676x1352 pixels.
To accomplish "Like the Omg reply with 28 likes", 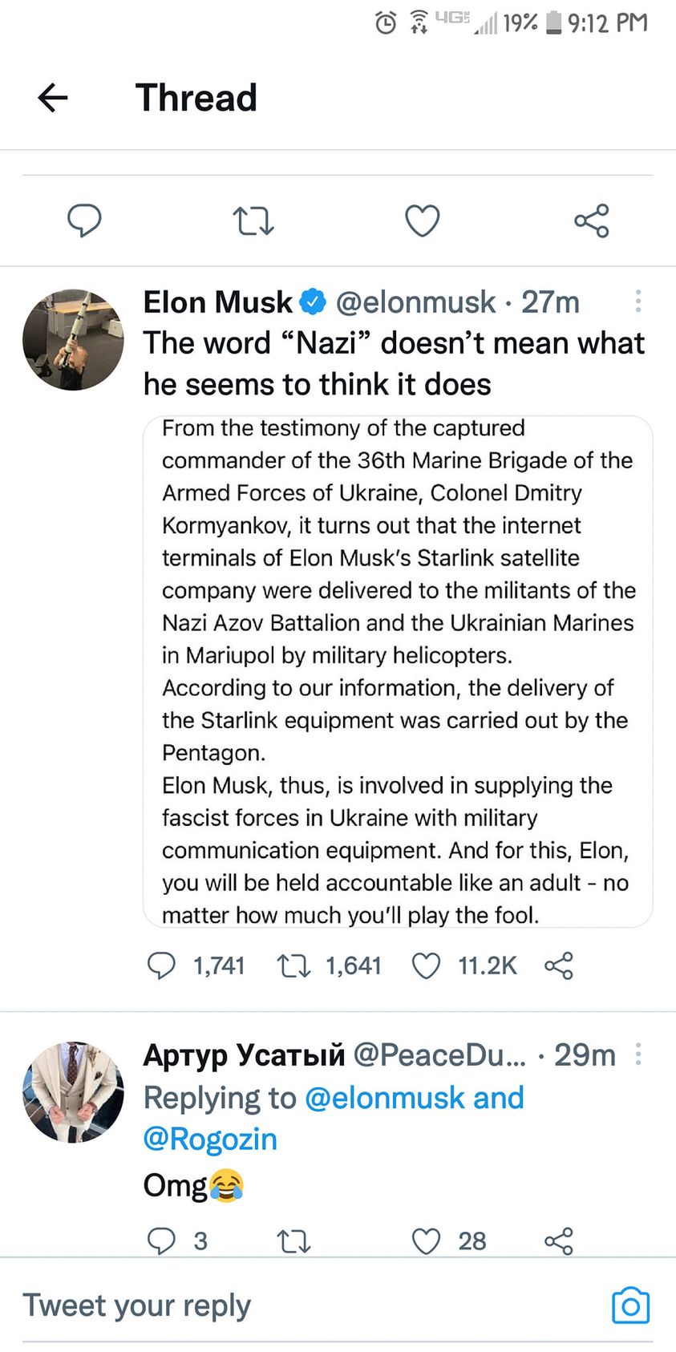I will coord(426,1241).
